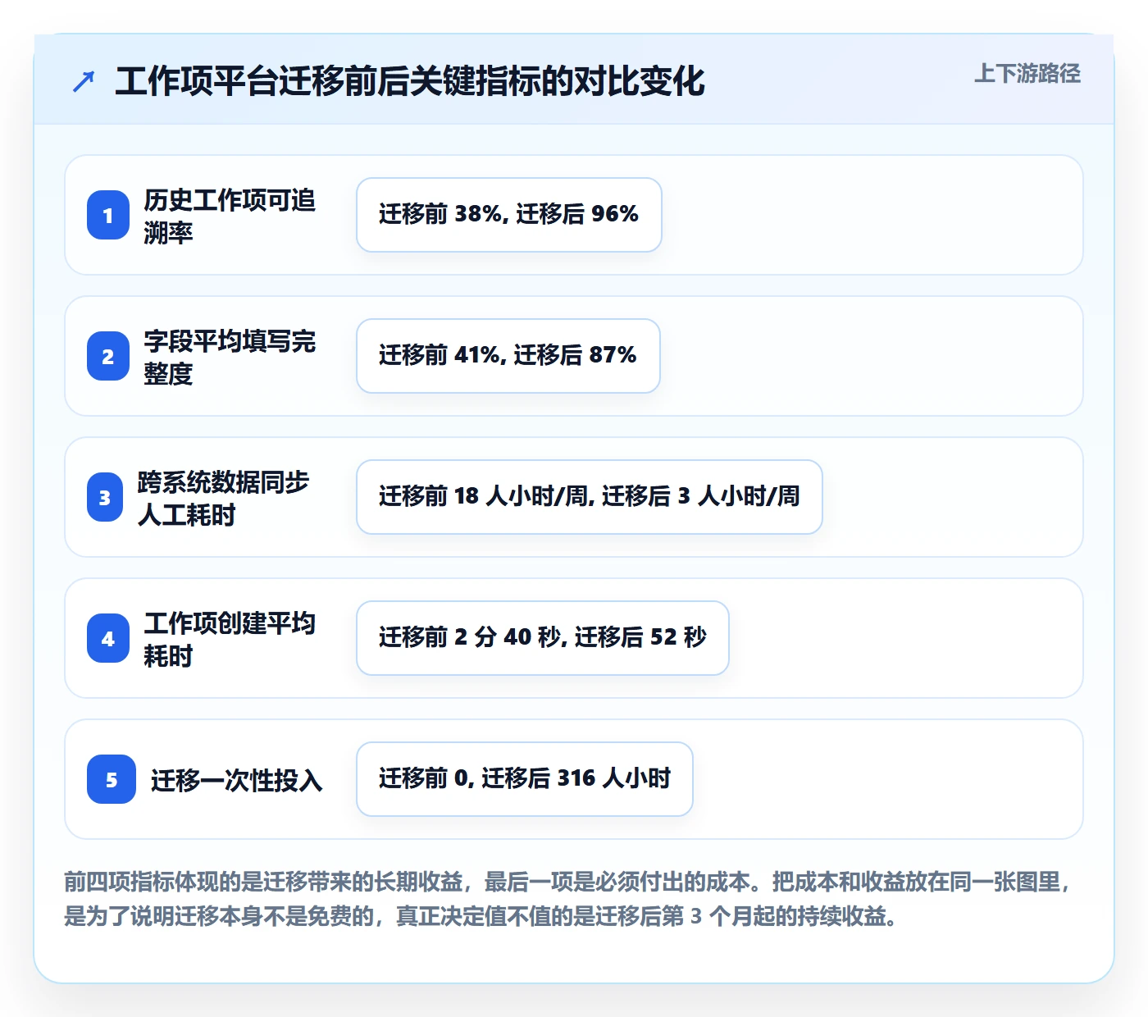This screenshot has height=1017, width=1148.
Task: Click the number 4 badge
Action: click(108, 638)
